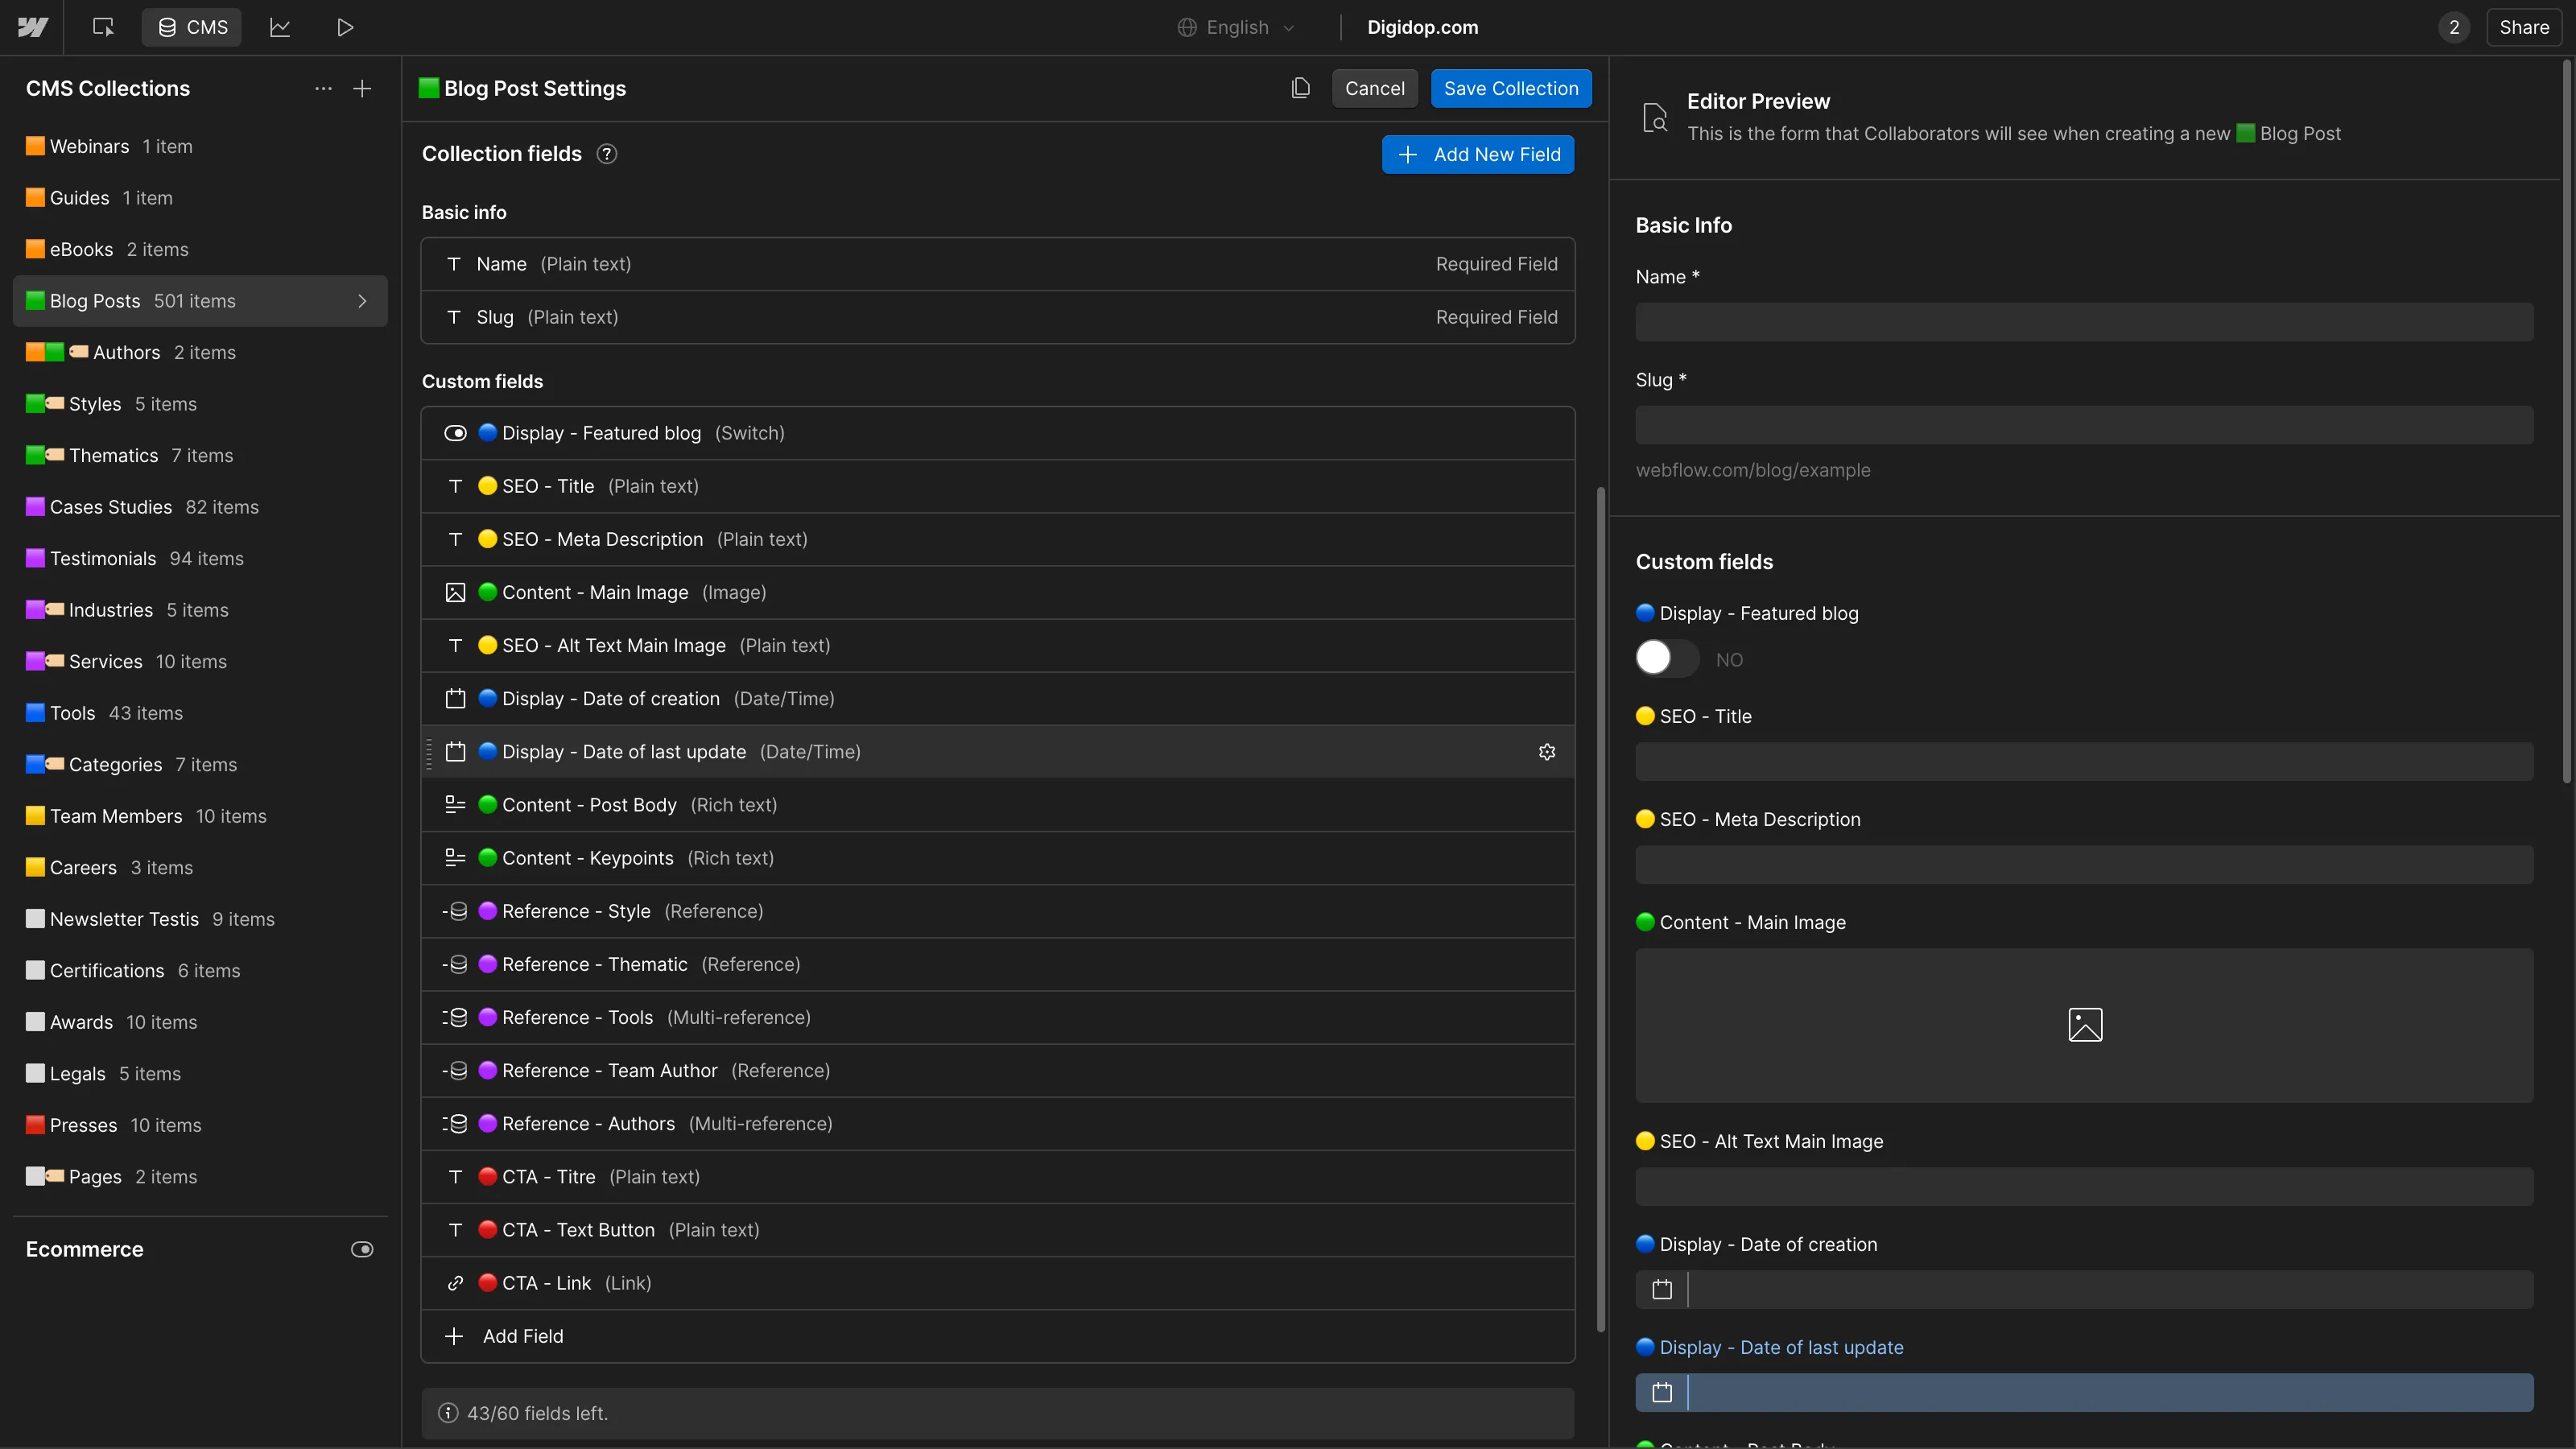Screen dimensions: 2576x1449
Task: Select the CTA - Text Button field row
Action: (998, 1230)
